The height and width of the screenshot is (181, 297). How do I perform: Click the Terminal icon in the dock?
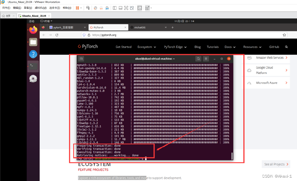click(33, 66)
